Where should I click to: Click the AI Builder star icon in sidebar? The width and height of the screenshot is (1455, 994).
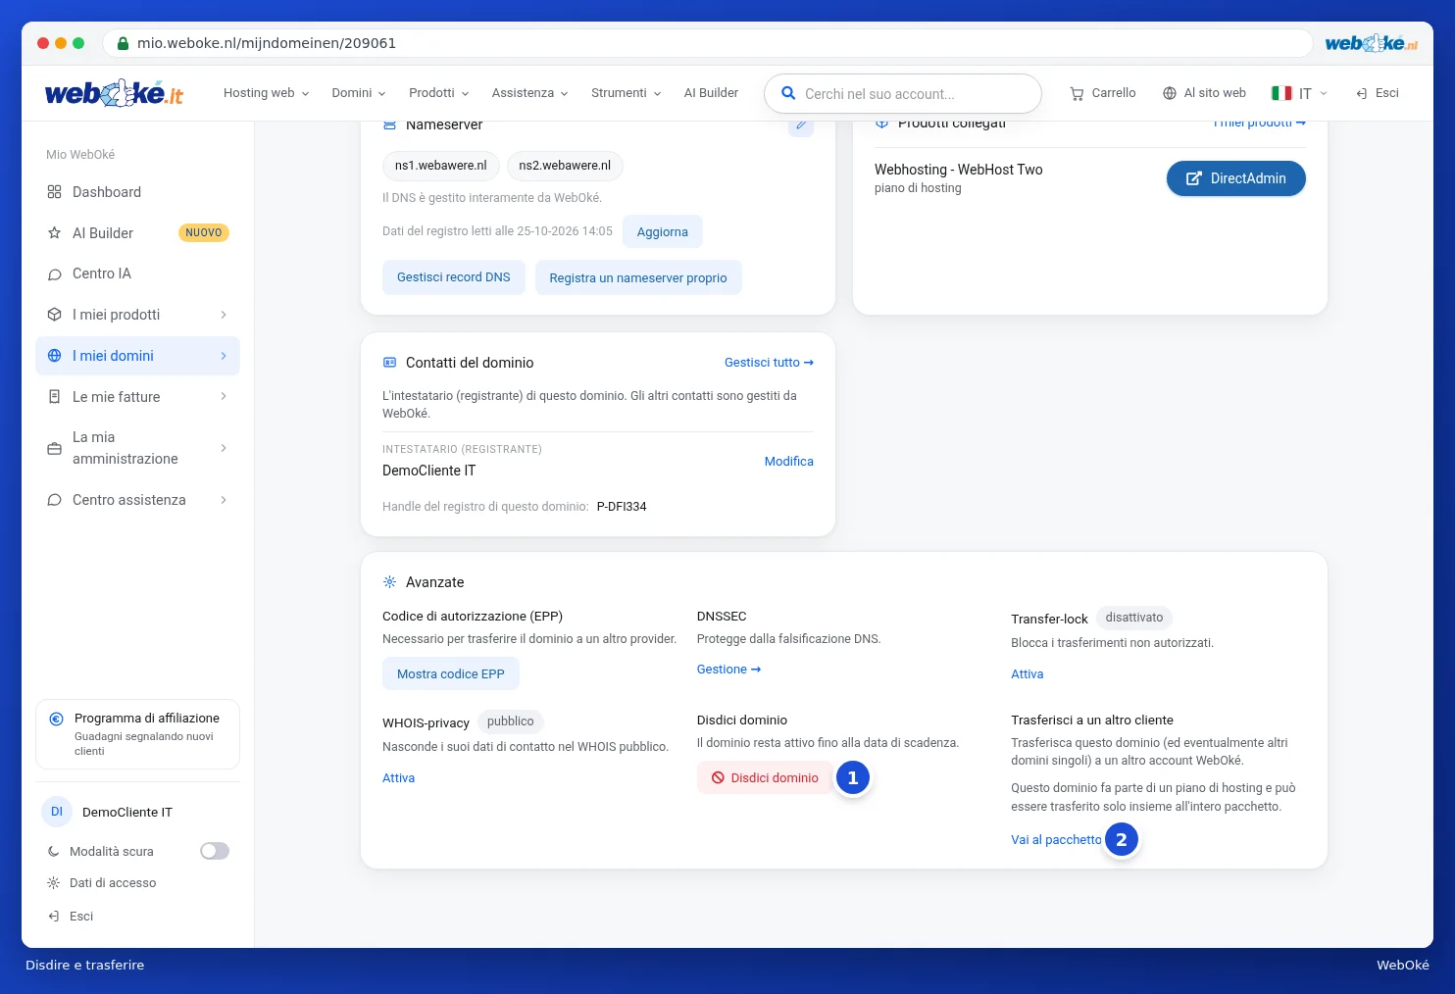click(55, 233)
